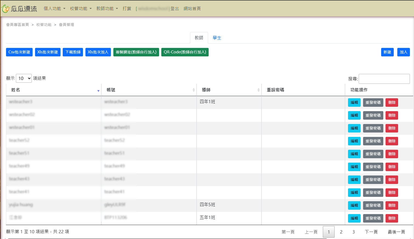
Task: Switch to the 學生 tab
Action: click(x=217, y=38)
